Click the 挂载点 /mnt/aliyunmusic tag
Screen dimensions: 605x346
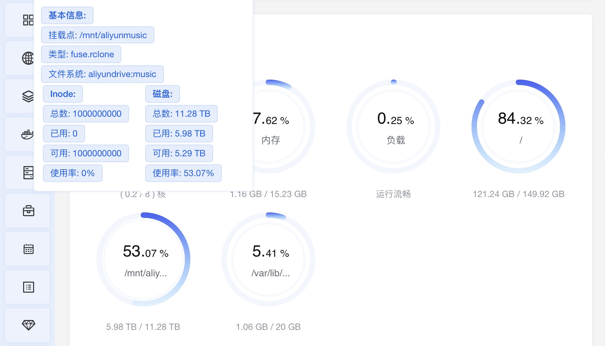click(98, 35)
